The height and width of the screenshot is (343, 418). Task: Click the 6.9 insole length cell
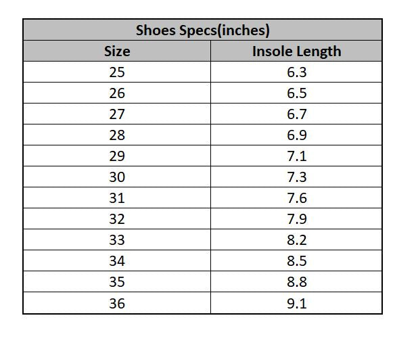coord(296,135)
